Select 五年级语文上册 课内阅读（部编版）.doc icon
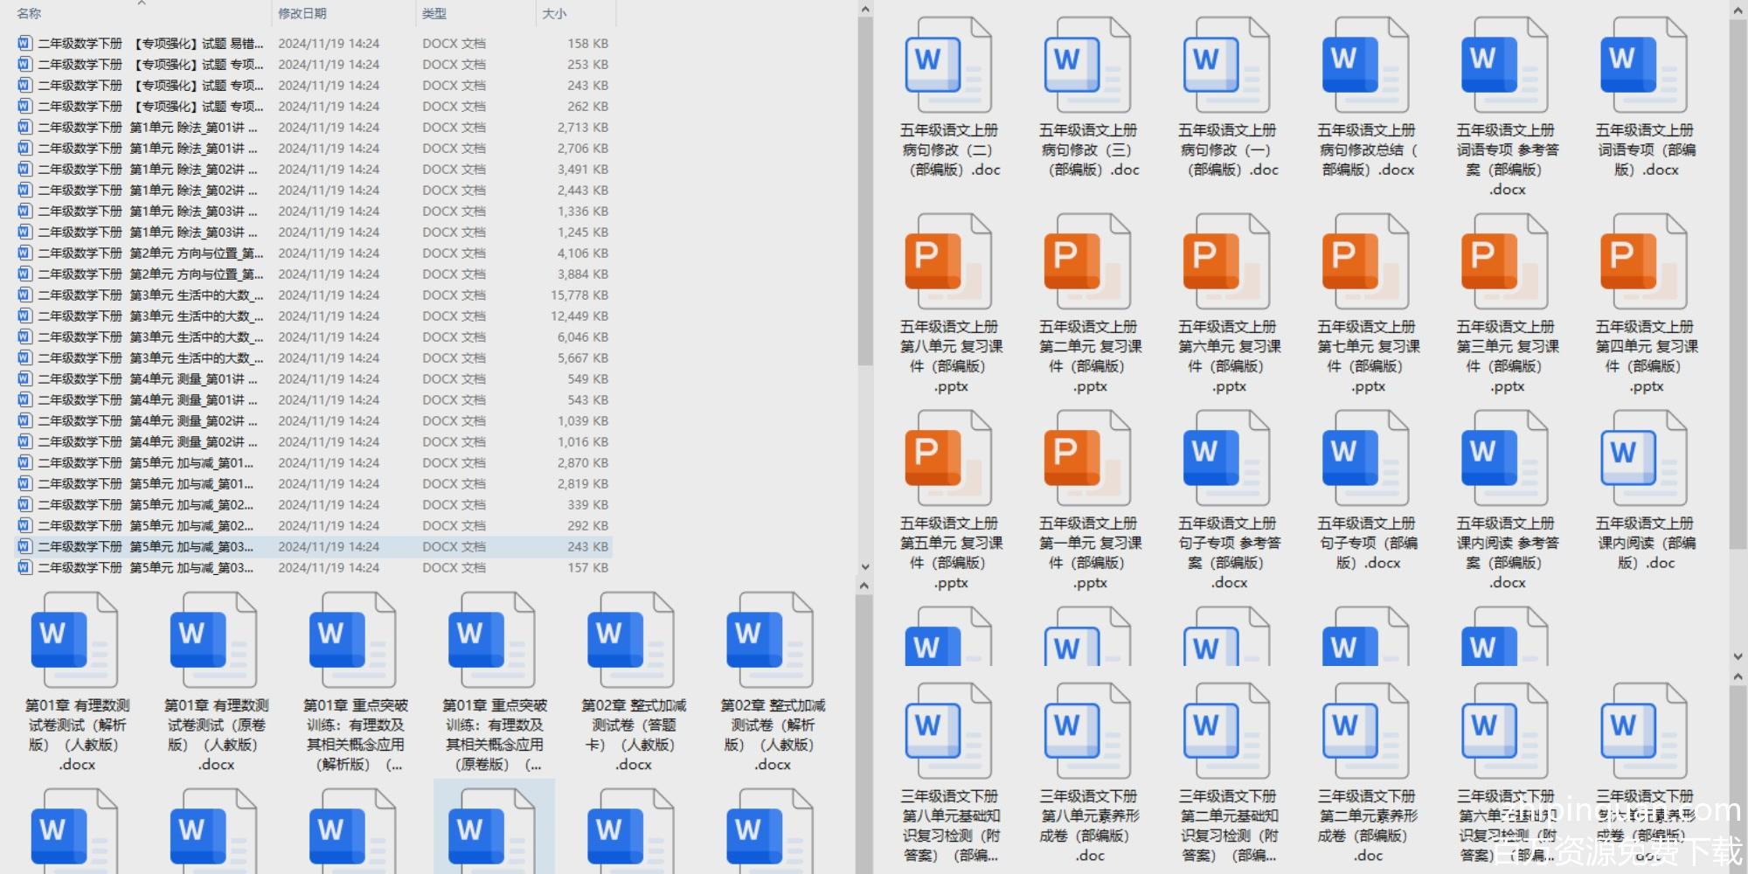The height and width of the screenshot is (874, 1748). point(1644,459)
